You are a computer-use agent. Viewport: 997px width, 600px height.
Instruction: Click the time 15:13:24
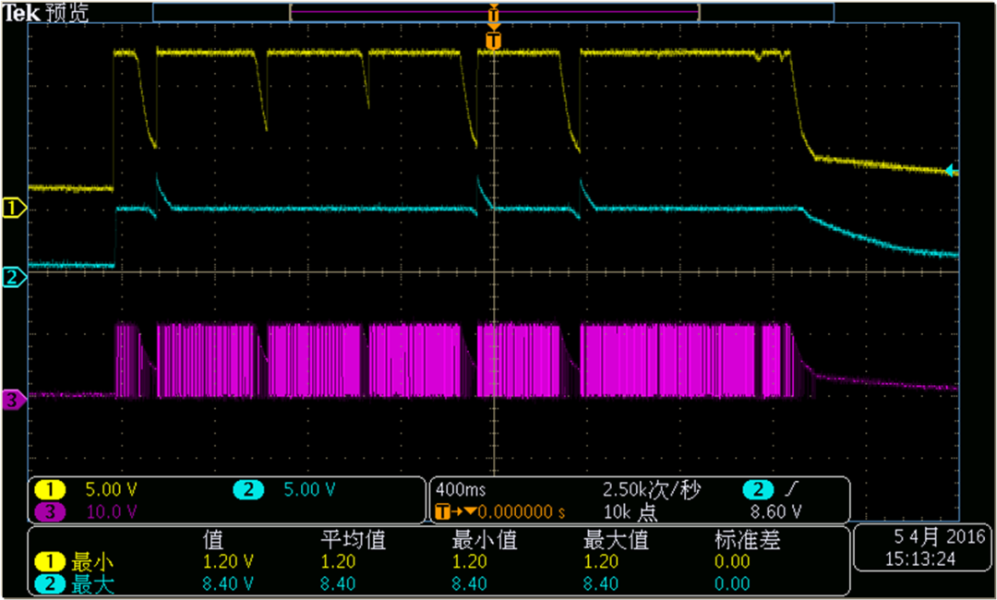(920, 559)
